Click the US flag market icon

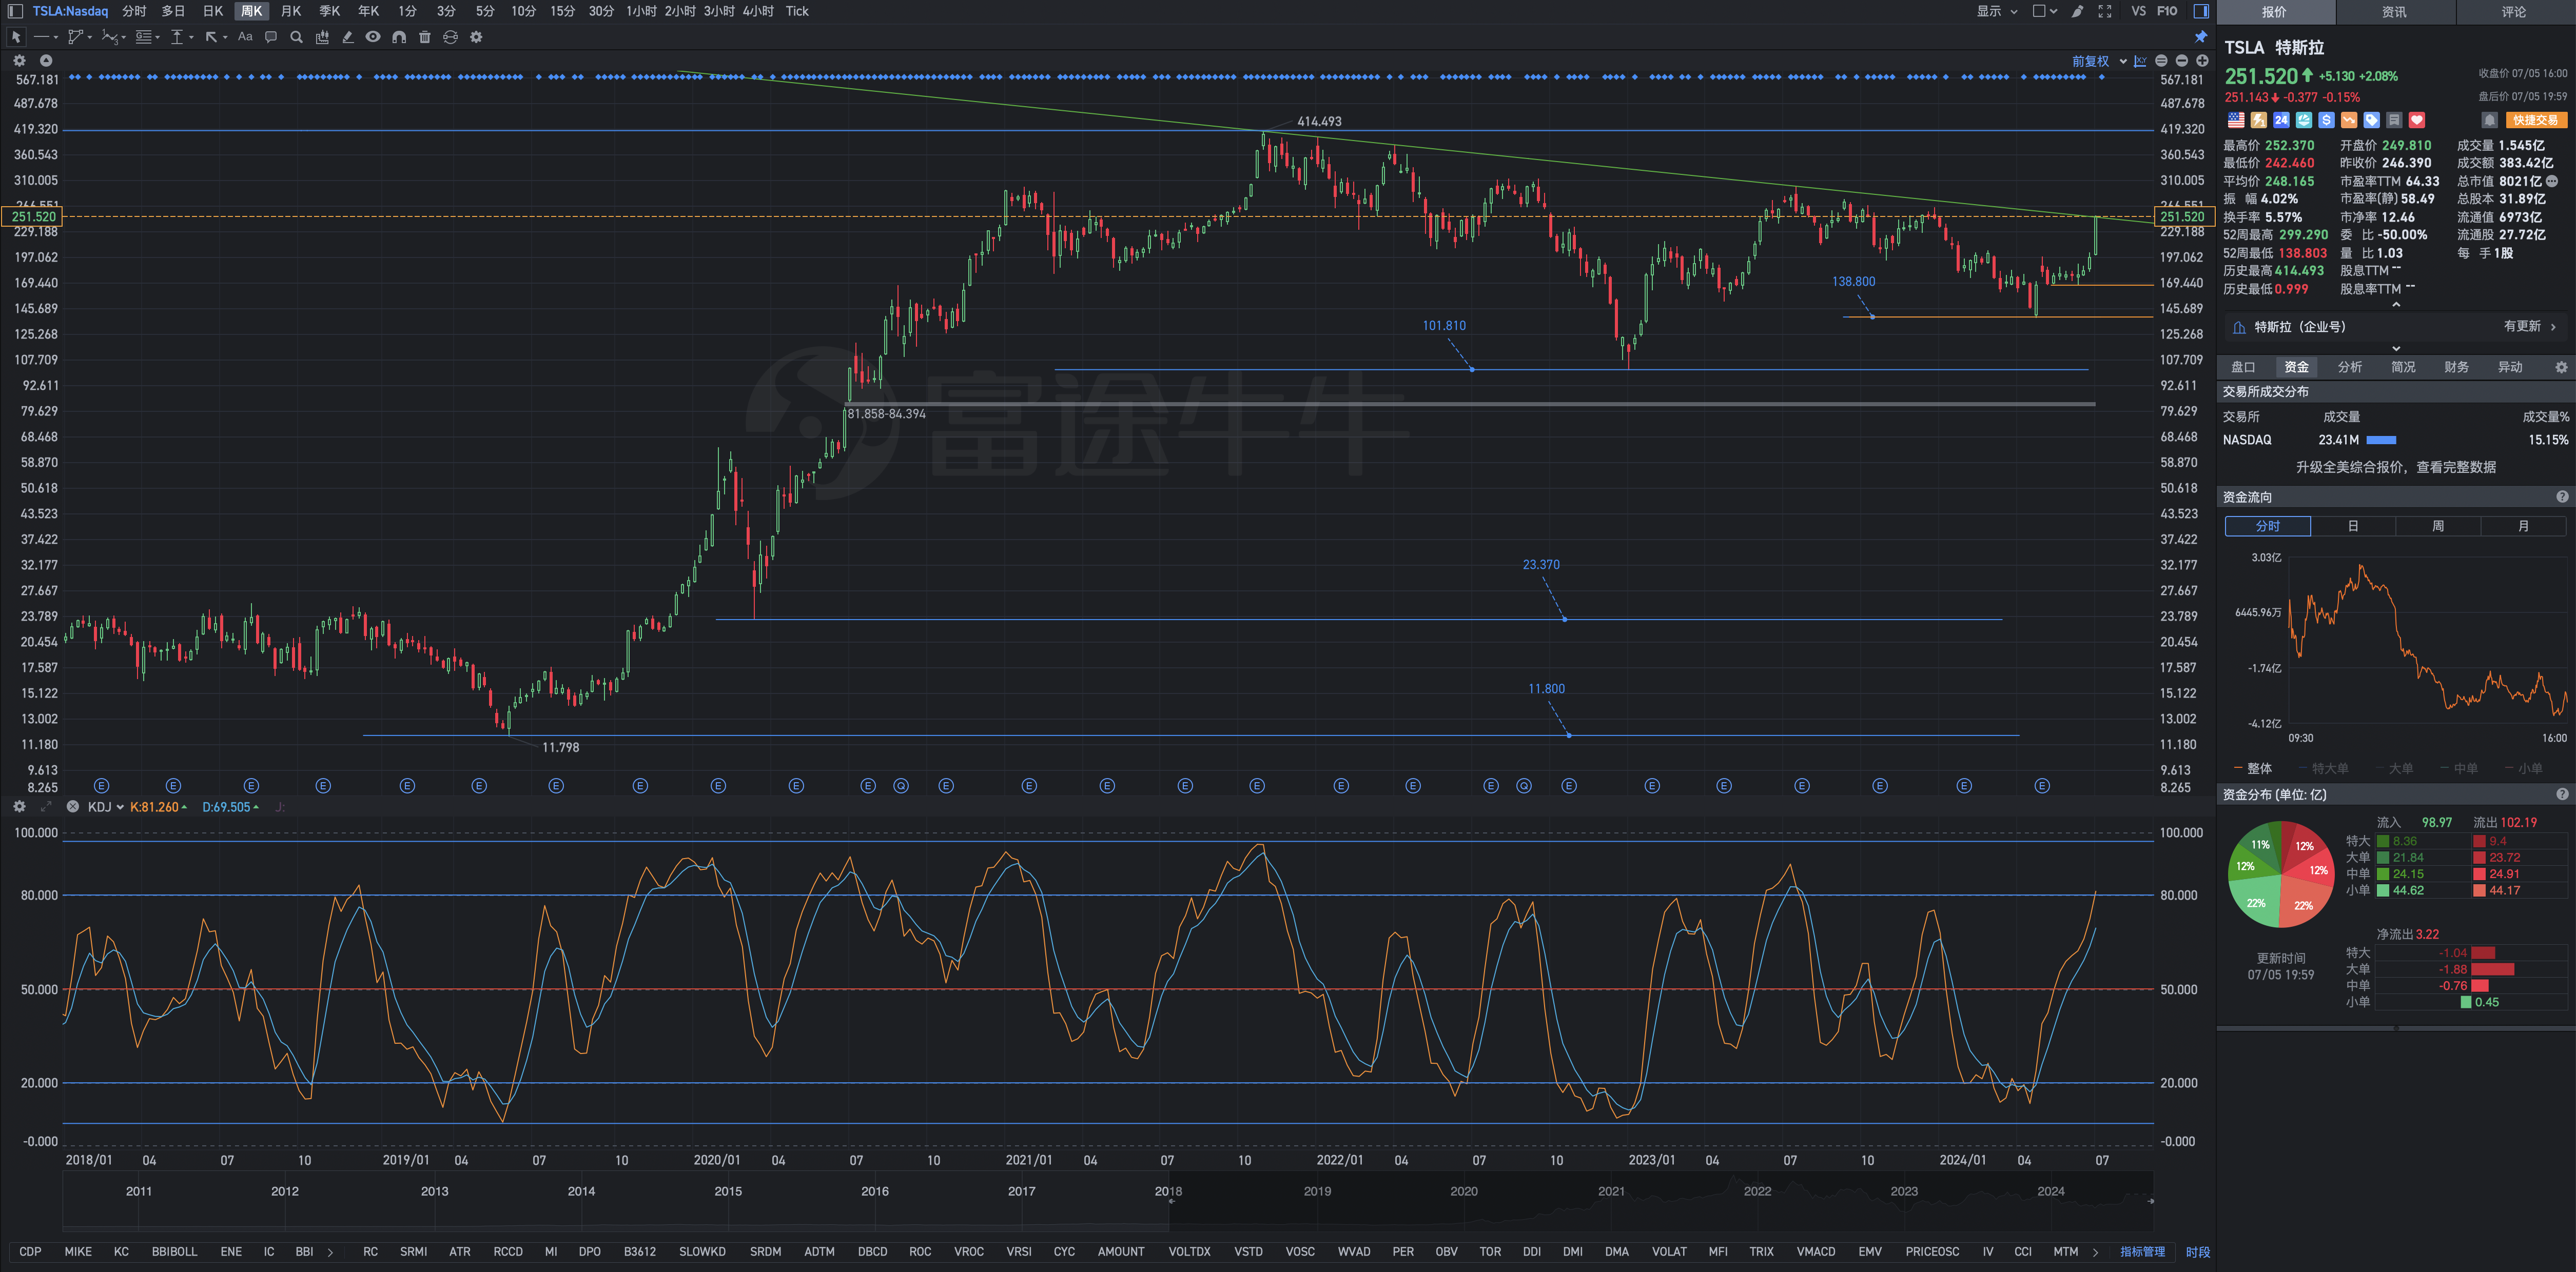pos(2236,120)
